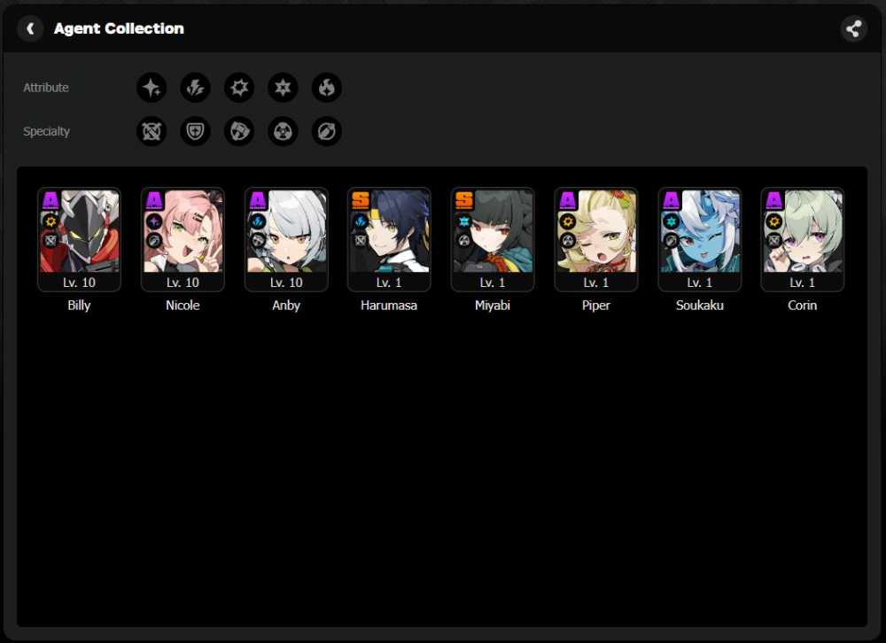Click the S-rank badge on Miyabi's card
The image size is (886, 643).
click(x=464, y=200)
